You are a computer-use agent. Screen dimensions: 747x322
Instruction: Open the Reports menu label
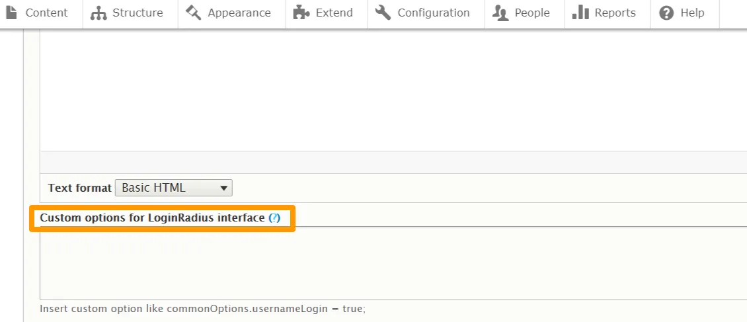(615, 13)
